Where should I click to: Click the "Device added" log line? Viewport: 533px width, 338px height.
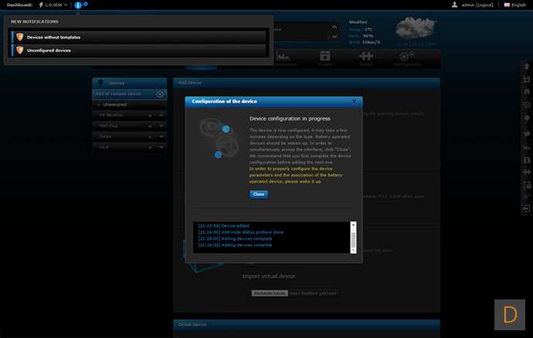(x=224, y=226)
